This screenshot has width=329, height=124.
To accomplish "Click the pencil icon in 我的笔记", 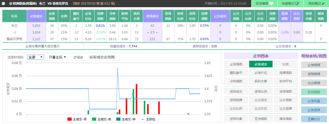I will pos(323,4).
